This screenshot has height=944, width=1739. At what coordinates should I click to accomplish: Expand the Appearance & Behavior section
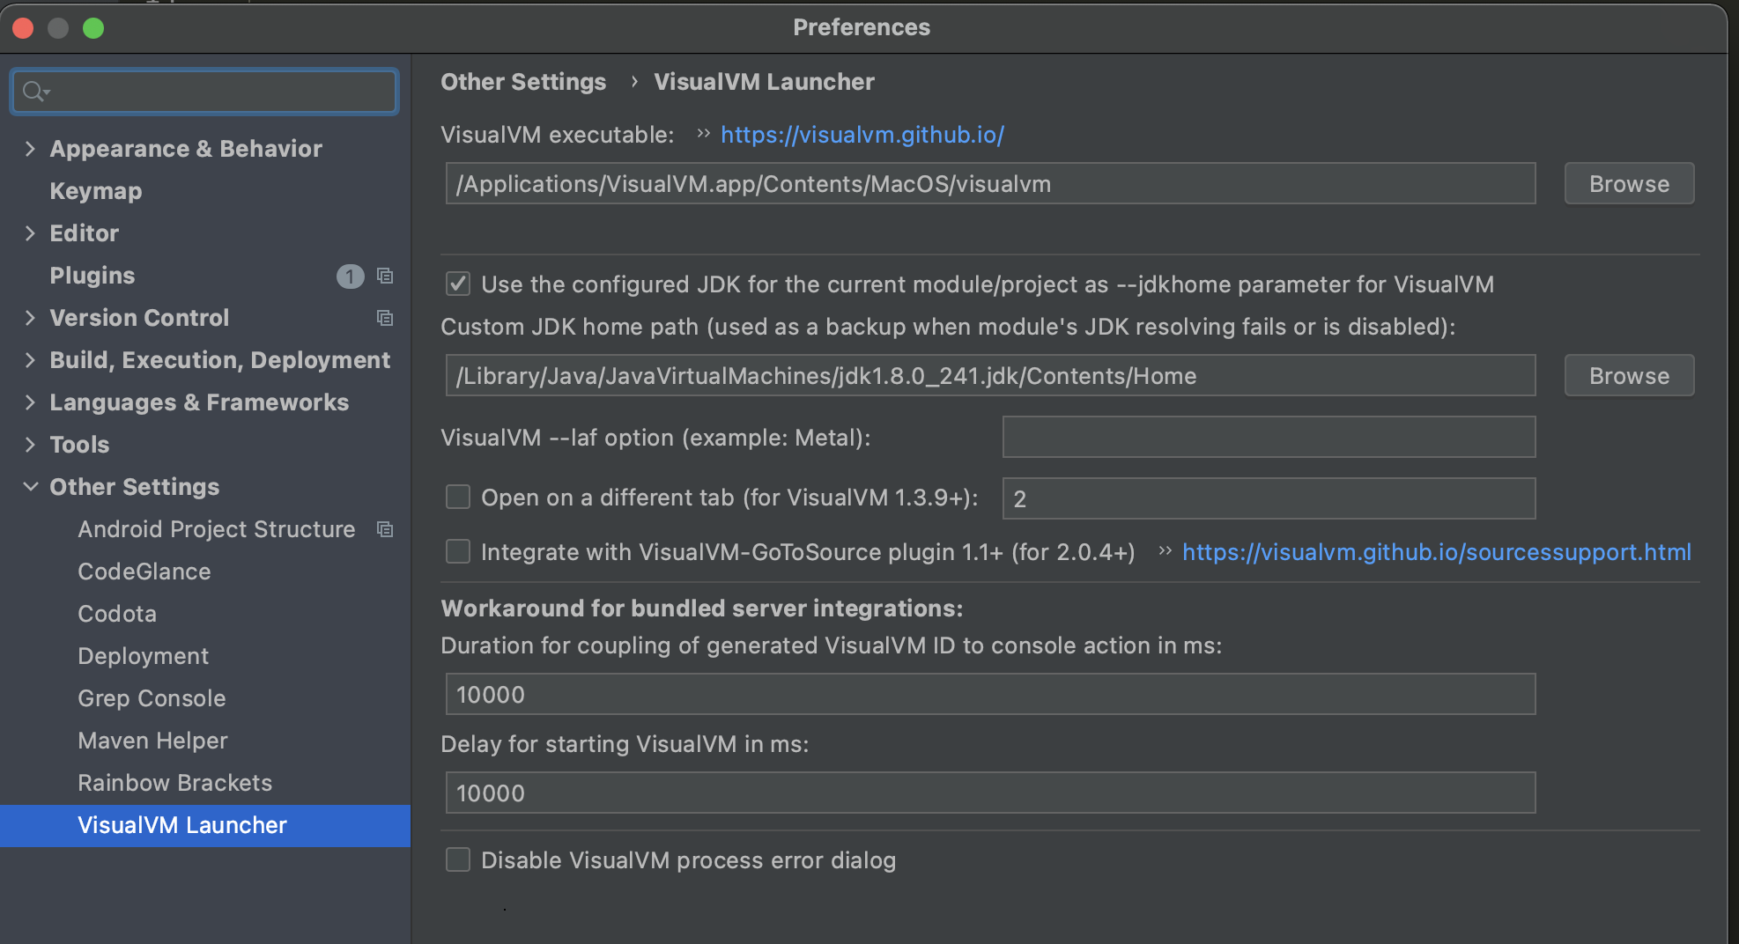coord(30,149)
